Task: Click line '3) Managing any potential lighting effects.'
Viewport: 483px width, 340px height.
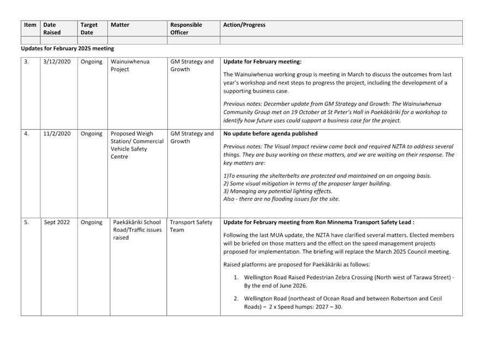Action: [x=278, y=191]
